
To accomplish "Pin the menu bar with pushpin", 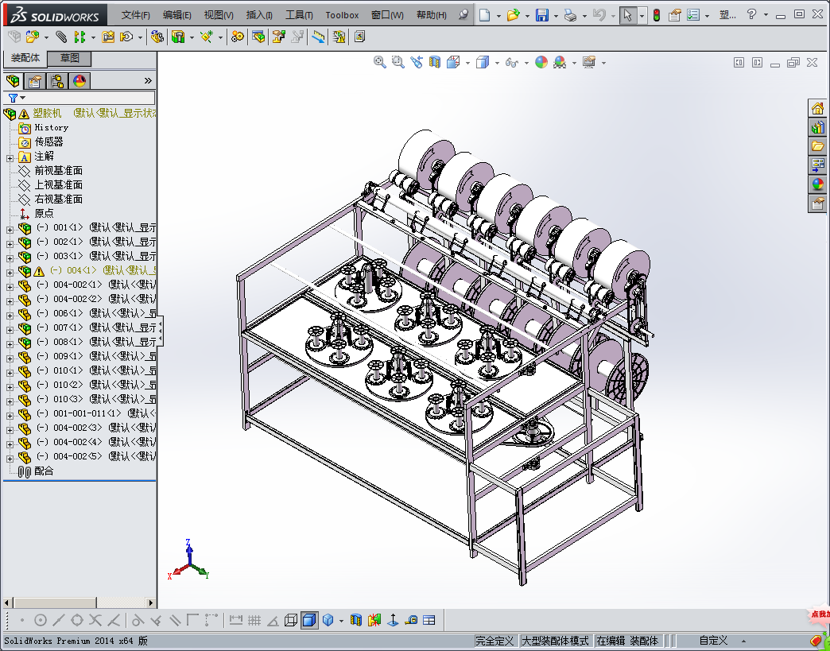I will (463, 15).
